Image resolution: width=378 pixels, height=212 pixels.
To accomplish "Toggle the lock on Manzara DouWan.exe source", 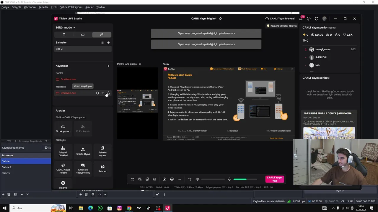I will click(108, 93).
